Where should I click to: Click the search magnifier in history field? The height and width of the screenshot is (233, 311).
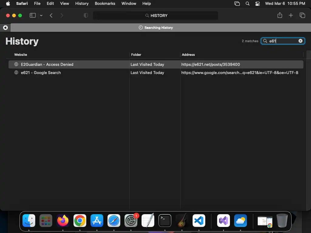click(265, 41)
